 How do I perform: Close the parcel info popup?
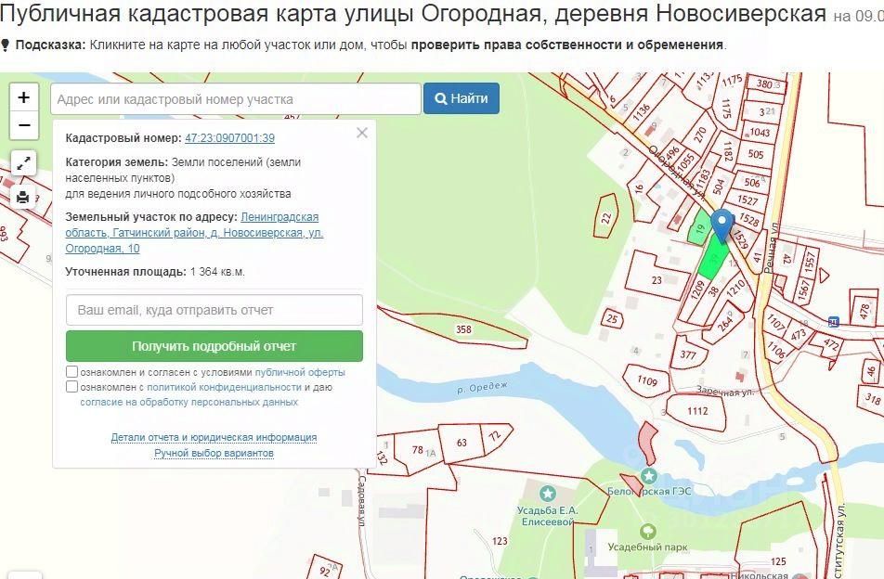(362, 133)
